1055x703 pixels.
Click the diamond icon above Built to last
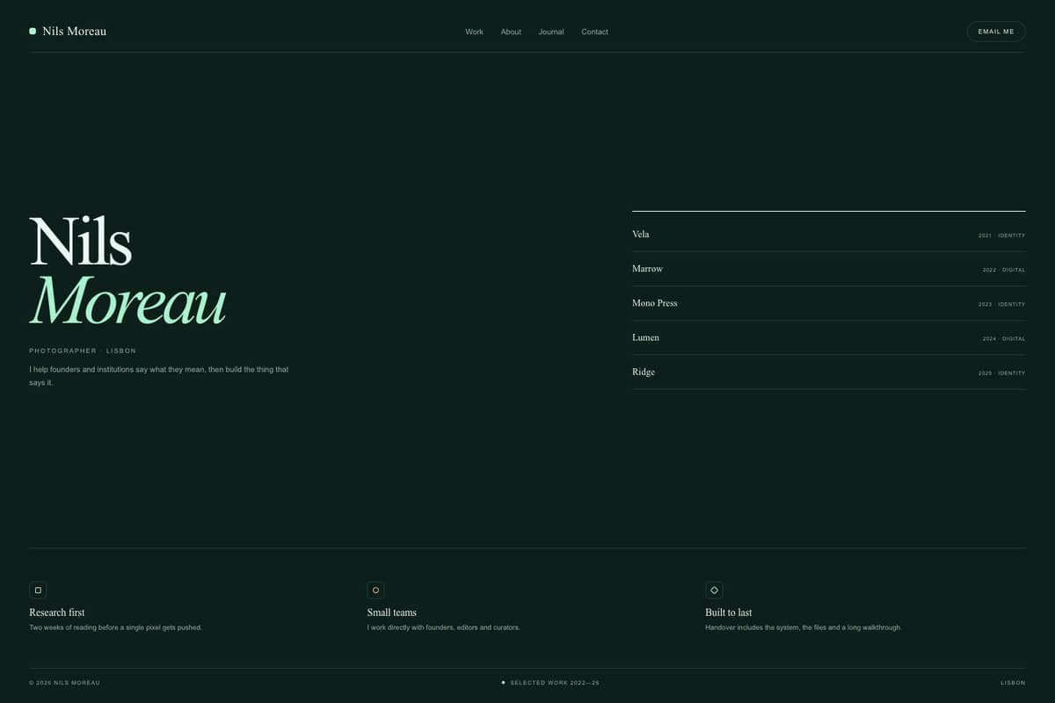coord(714,591)
